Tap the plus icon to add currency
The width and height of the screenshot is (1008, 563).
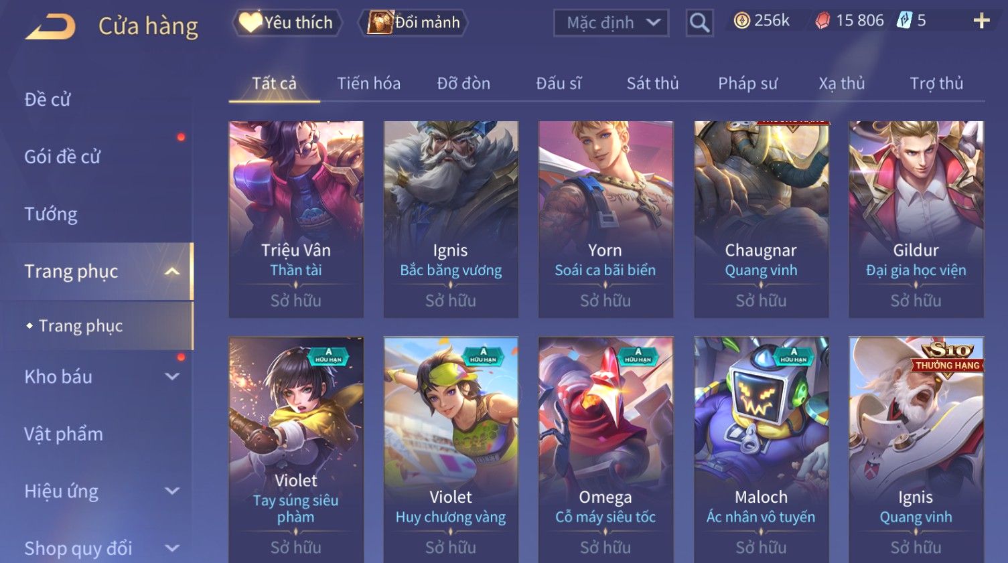pyautogui.click(x=981, y=21)
